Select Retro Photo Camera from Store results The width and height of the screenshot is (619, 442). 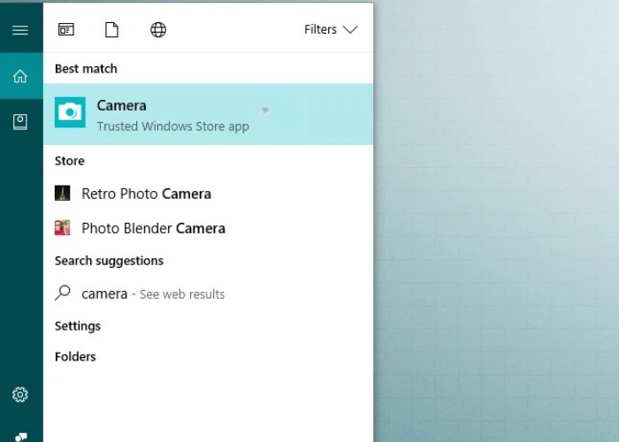click(146, 194)
